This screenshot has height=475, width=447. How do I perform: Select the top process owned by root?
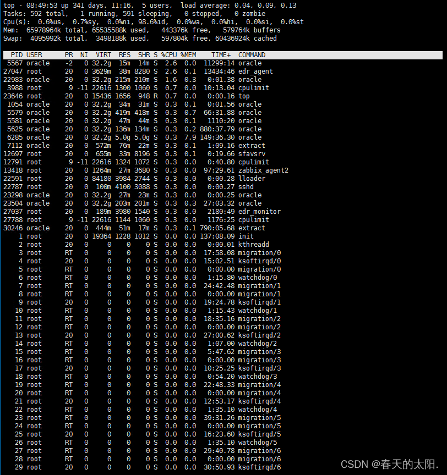click(165, 96)
